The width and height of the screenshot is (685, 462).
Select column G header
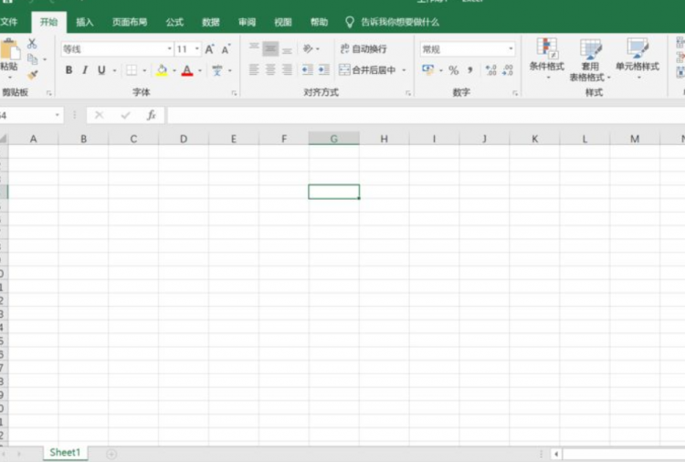tap(333, 139)
